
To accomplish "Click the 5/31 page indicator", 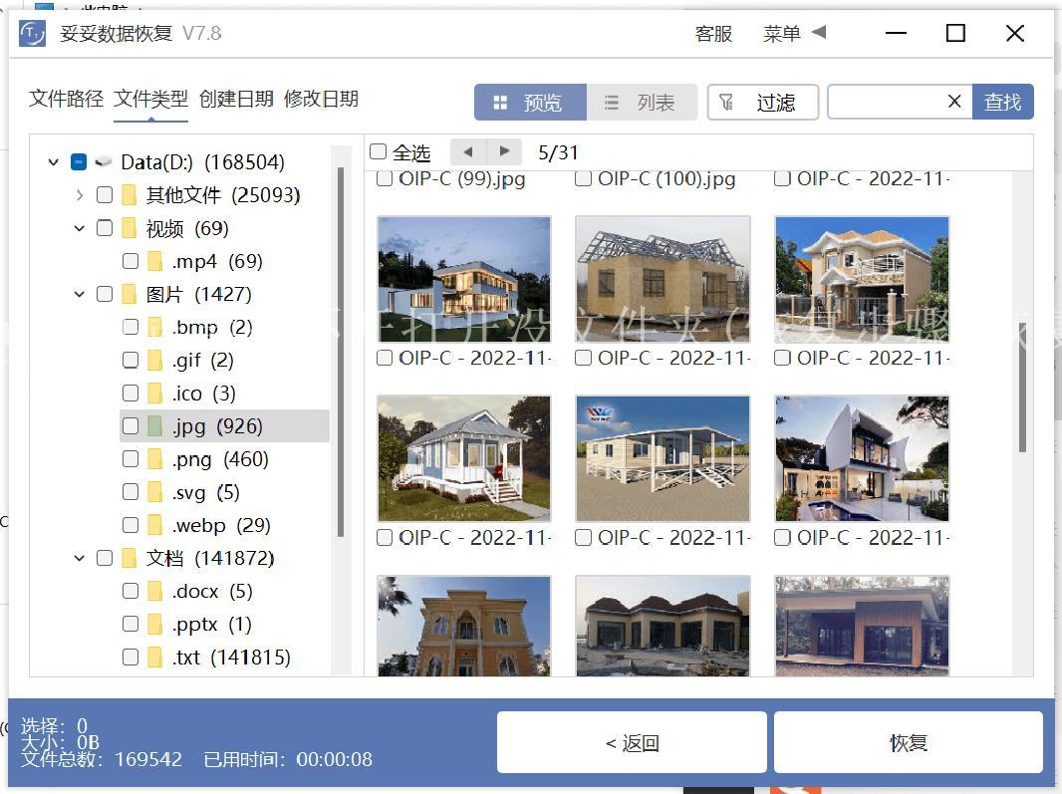I will click(558, 152).
